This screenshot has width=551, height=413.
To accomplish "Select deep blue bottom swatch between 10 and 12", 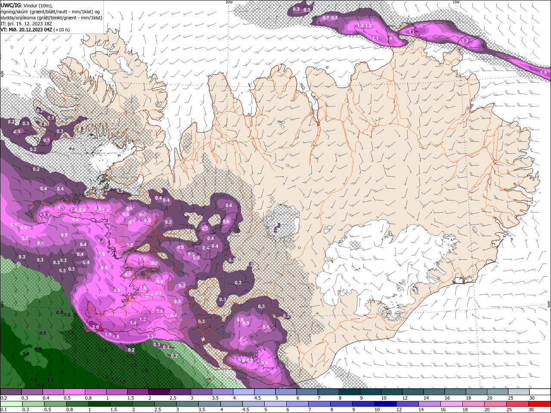I will point(385,404).
